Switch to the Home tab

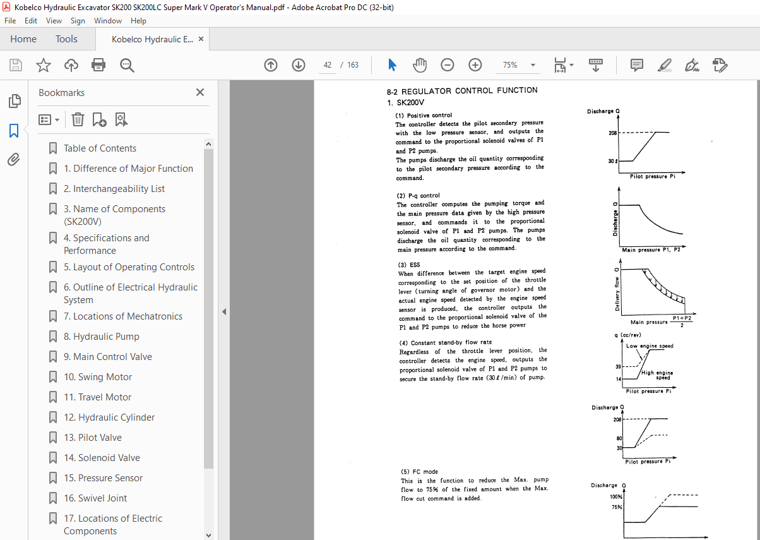click(x=23, y=39)
